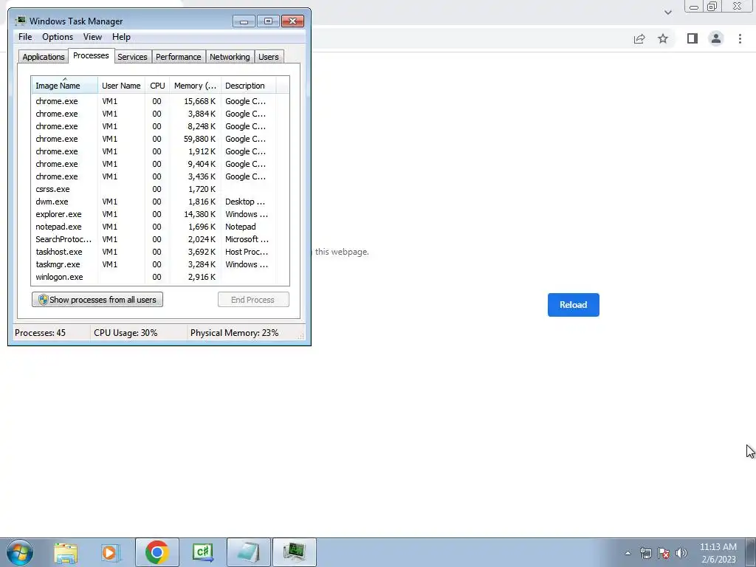Screen dimensions: 756x567
Task: Click Chrome profile avatar icon
Action: [x=716, y=38]
